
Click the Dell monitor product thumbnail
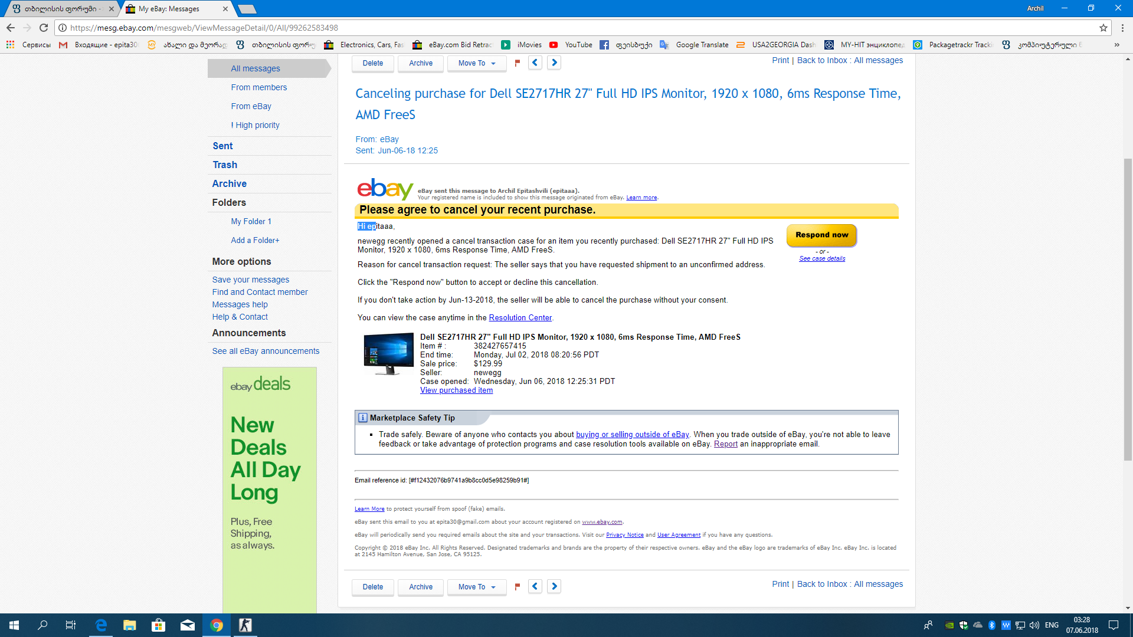pyautogui.click(x=388, y=354)
